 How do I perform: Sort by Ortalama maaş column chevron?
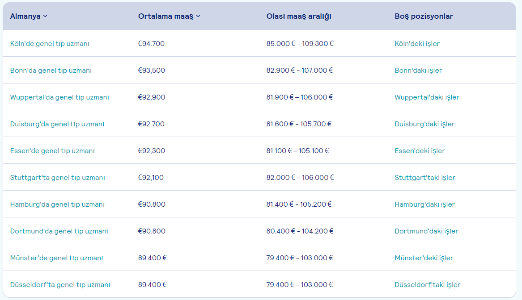pyautogui.click(x=198, y=17)
